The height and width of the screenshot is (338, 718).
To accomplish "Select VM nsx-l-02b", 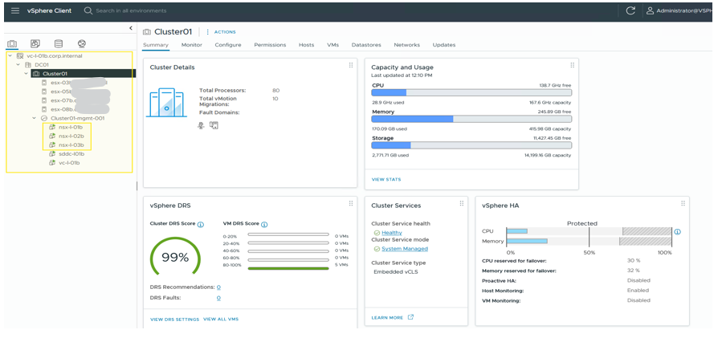I will [x=71, y=136].
